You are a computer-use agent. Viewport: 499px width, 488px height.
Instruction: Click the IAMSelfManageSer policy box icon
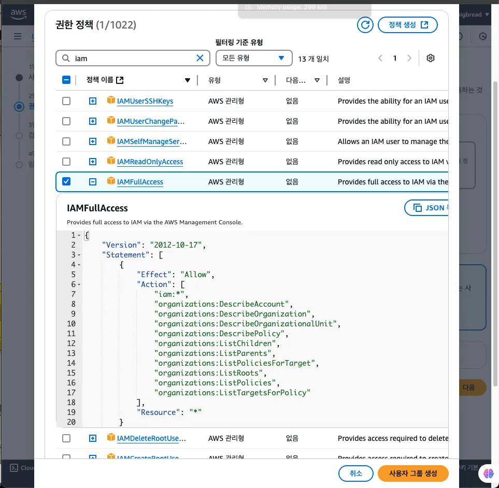tap(111, 140)
